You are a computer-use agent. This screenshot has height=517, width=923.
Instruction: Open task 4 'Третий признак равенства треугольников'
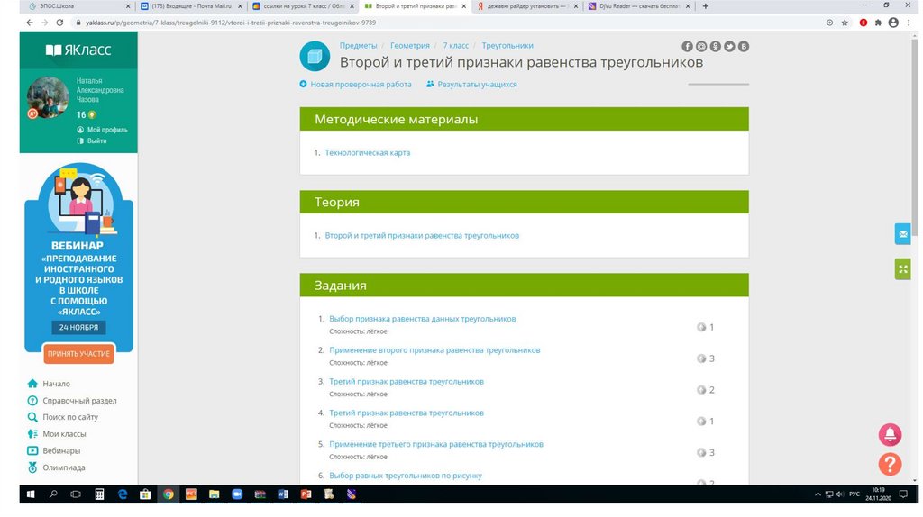coord(407,413)
